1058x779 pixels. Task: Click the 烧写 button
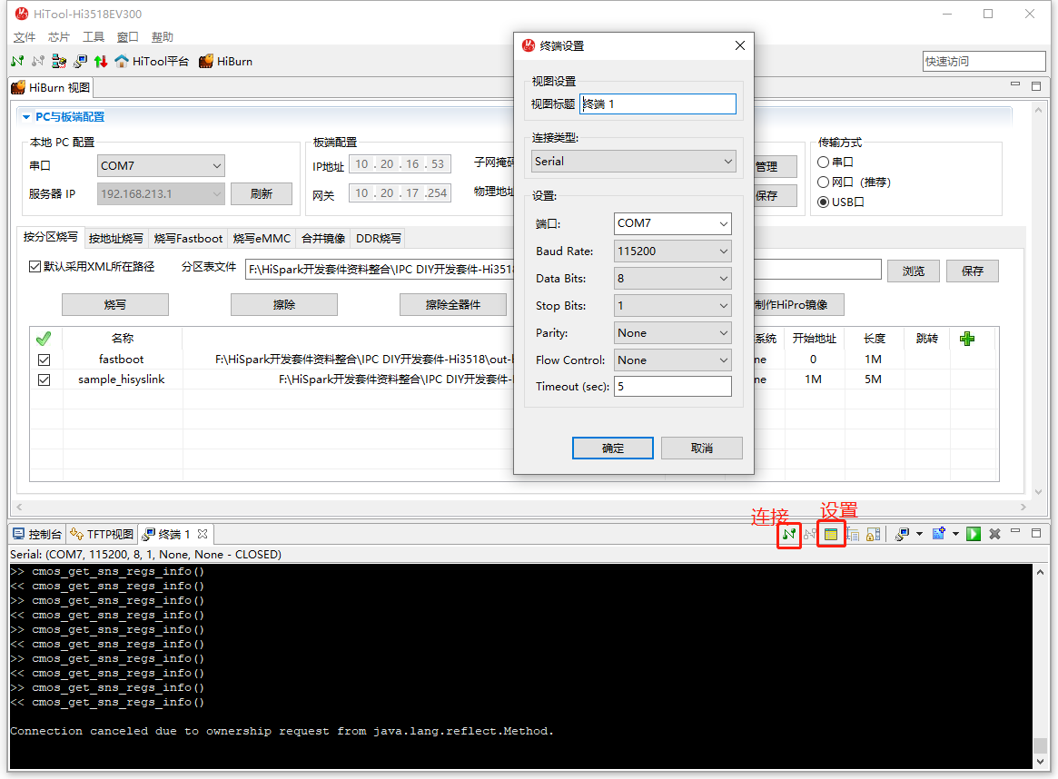(115, 305)
